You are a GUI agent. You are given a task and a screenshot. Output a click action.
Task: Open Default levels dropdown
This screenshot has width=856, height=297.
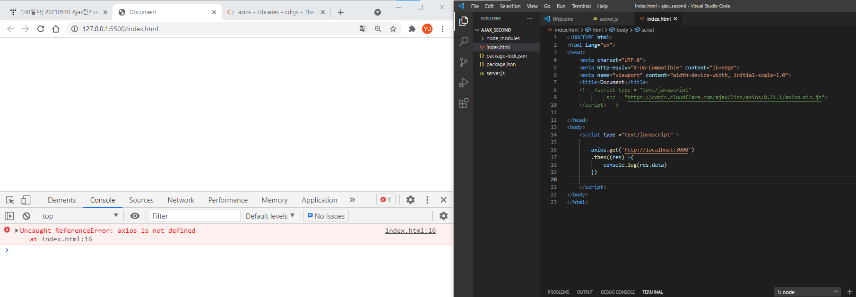pyautogui.click(x=270, y=216)
